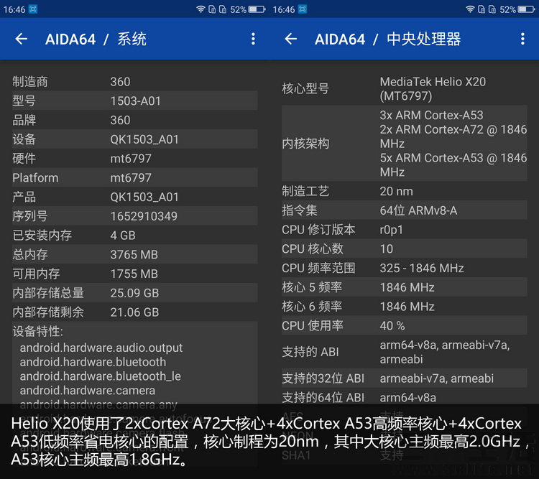Tap the 内部存储总量 row
539x479 pixels.
pyautogui.click(x=134, y=293)
